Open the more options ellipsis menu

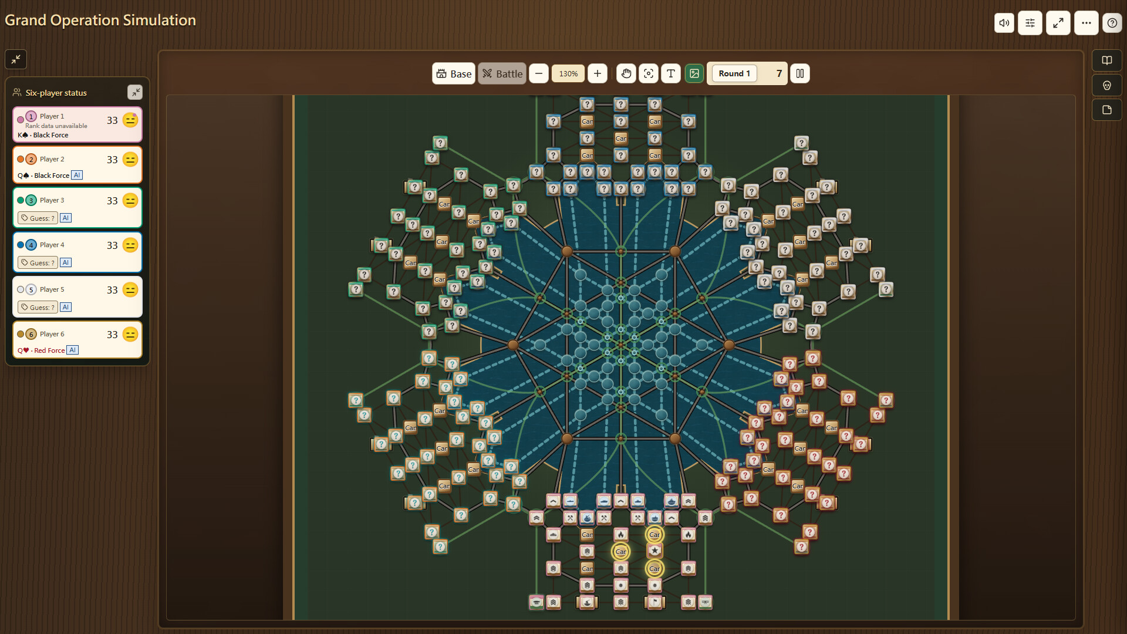[x=1086, y=23]
